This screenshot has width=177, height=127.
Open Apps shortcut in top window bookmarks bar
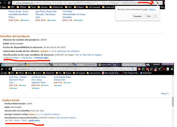tap(3, 7)
